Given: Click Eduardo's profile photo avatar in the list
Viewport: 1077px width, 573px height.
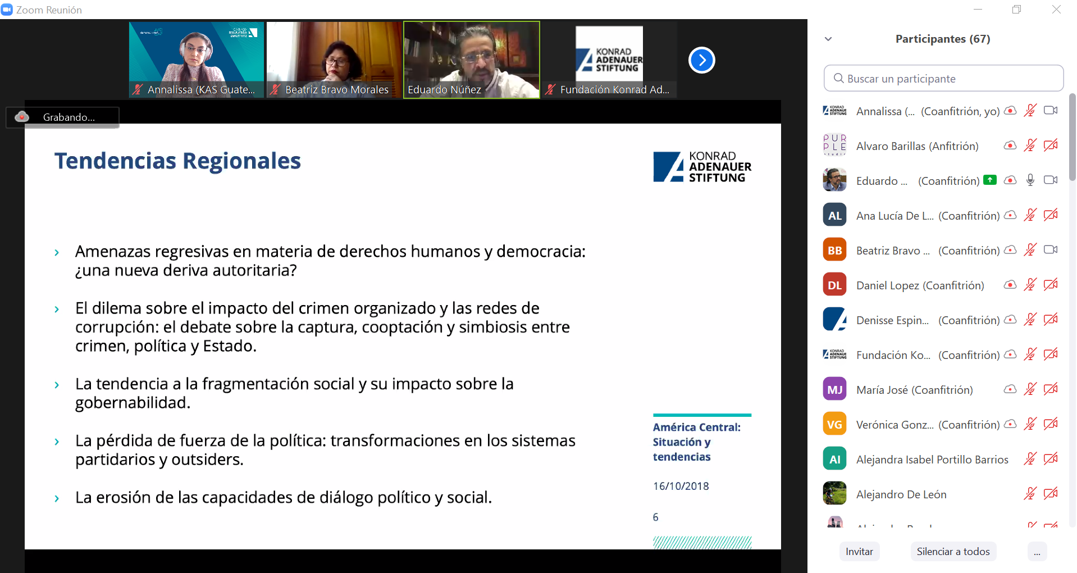Looking at the screenshot, I should 834,180.
